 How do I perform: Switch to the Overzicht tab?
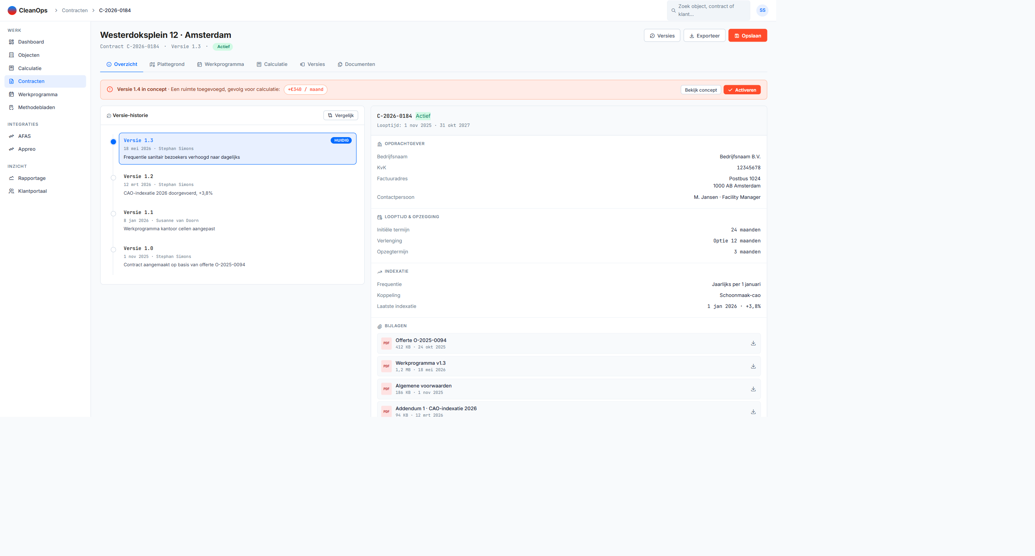click(x=122, y=64)
